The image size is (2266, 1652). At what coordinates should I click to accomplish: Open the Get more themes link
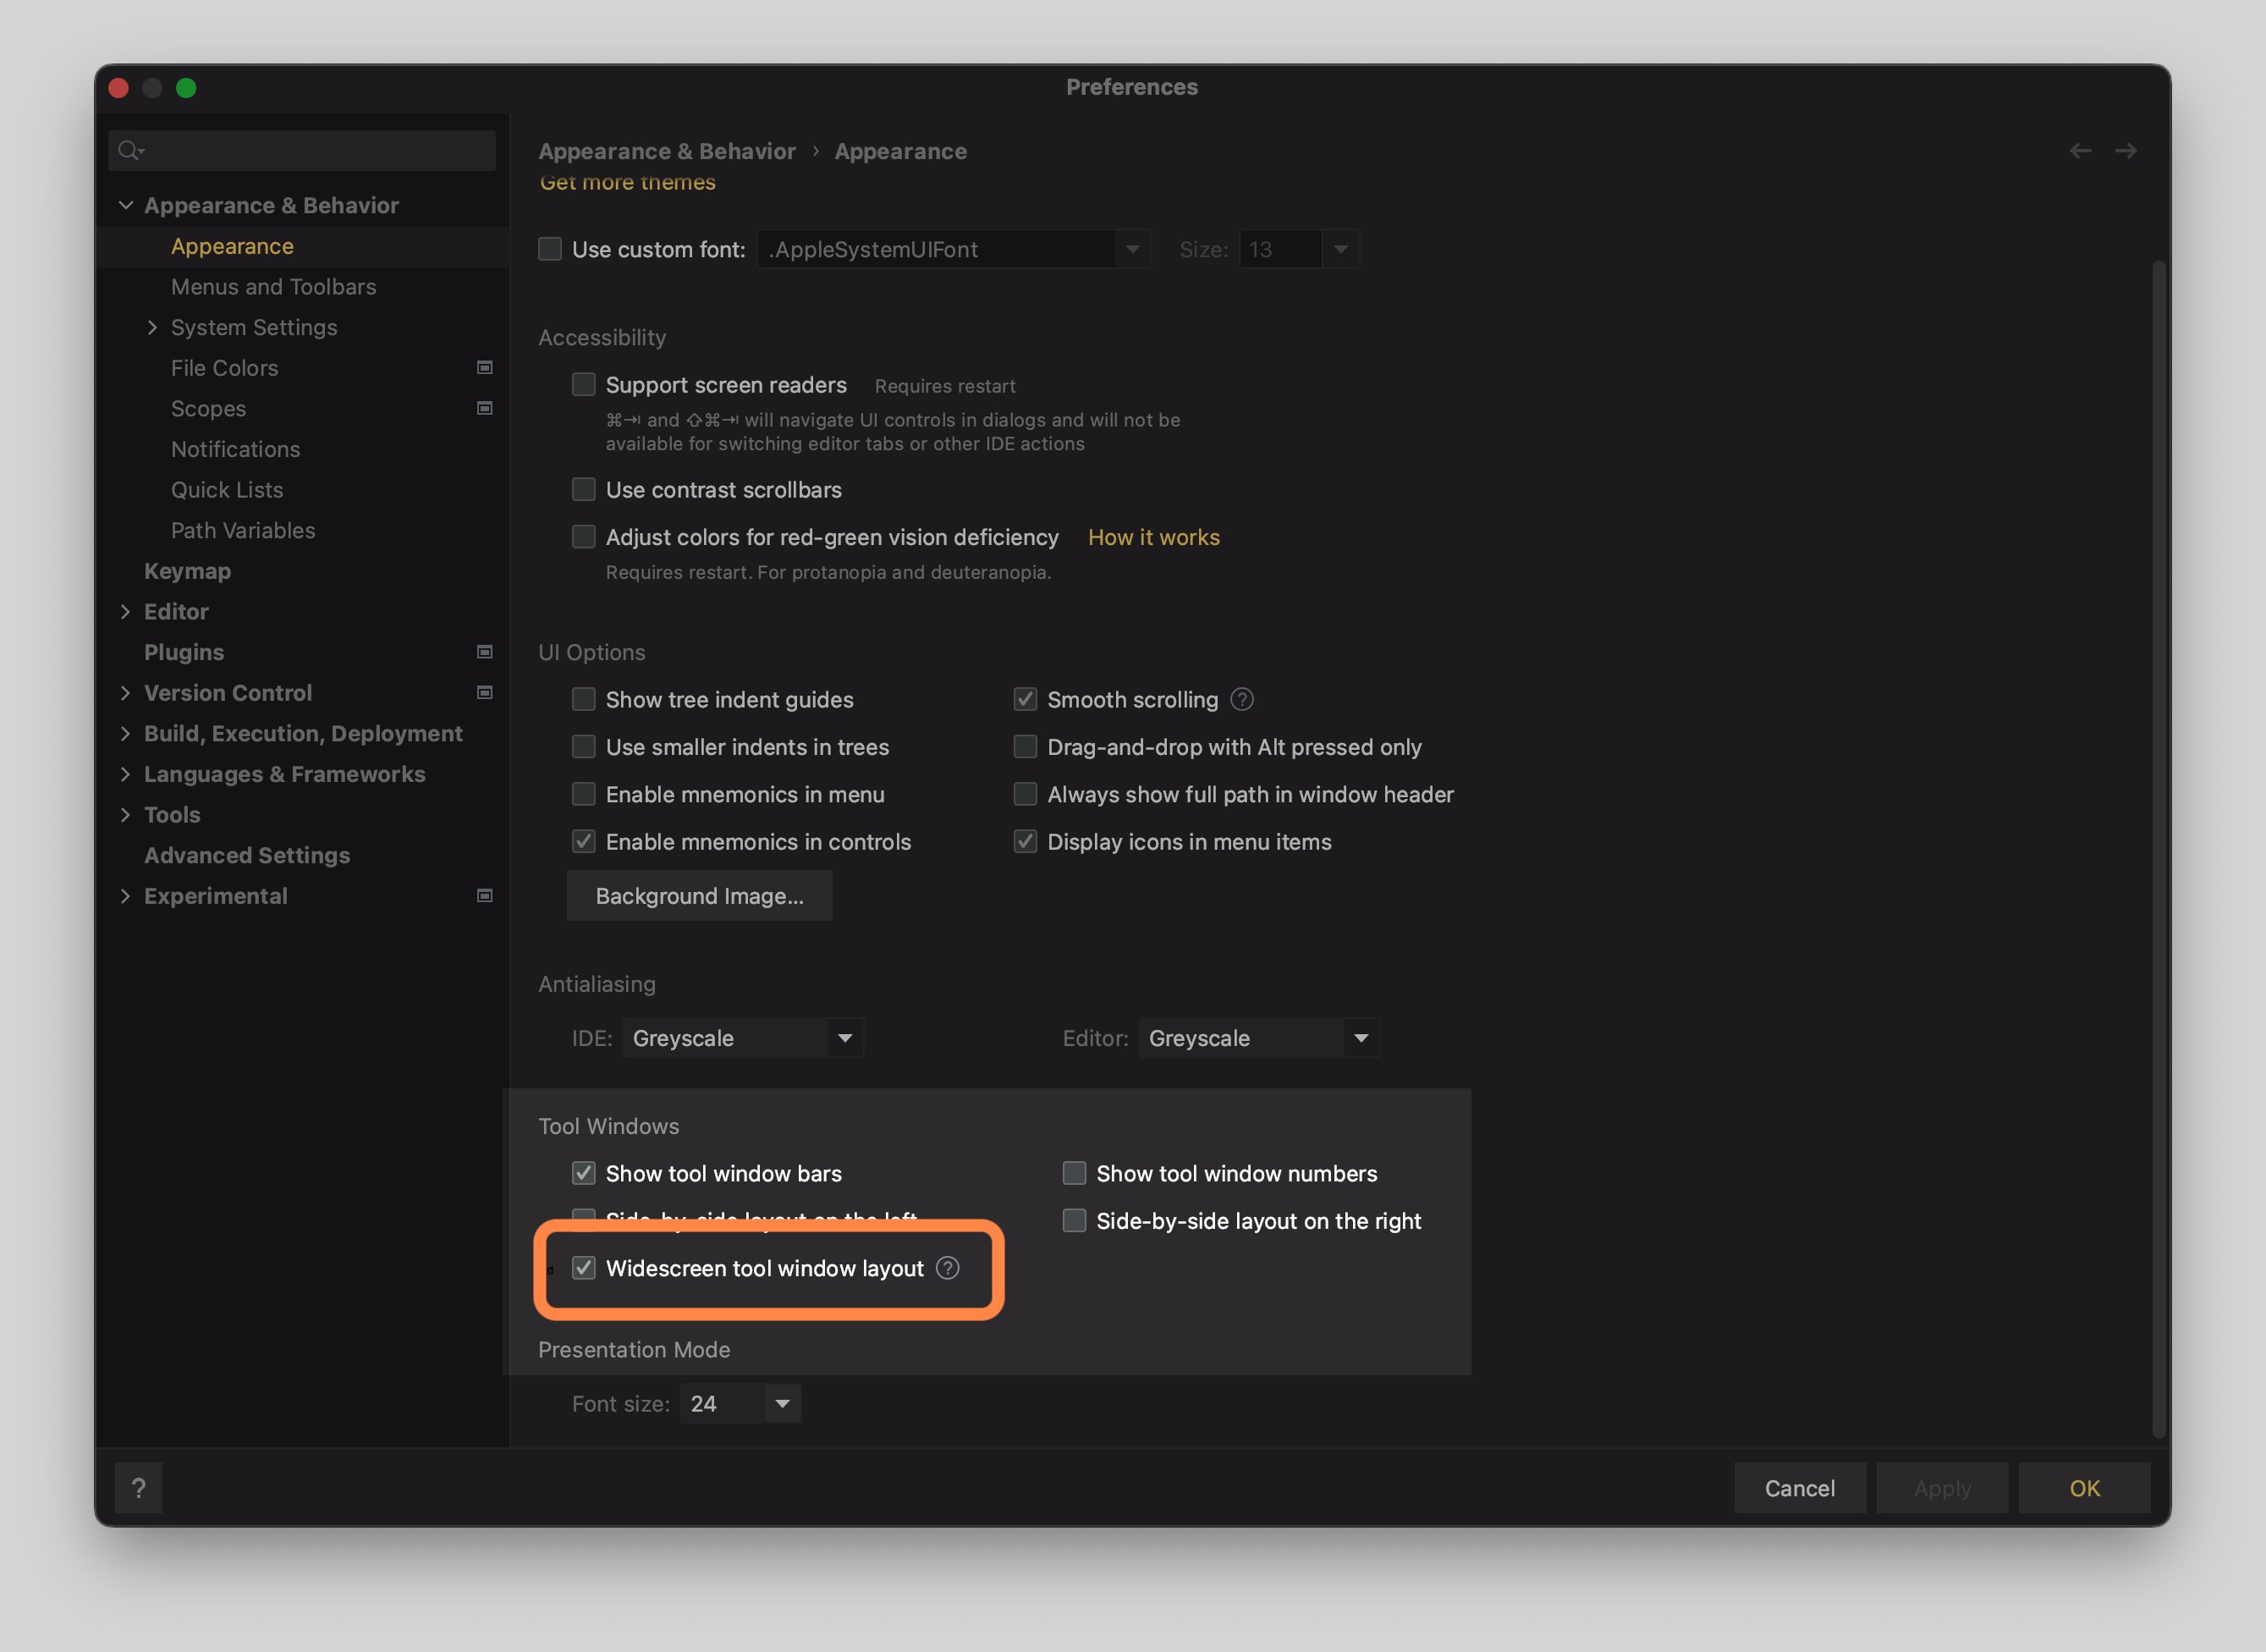[x=627, y=182]
